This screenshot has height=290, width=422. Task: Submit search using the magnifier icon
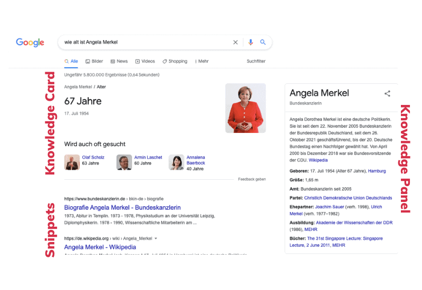[263, 42]
